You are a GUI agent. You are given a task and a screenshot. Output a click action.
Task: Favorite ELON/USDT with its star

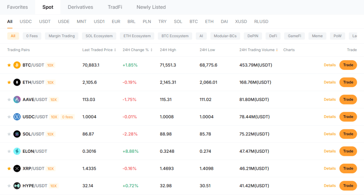click(9, 151)
